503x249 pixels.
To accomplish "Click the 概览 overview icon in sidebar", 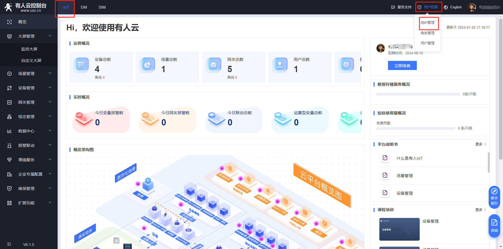I will point(9,22).
